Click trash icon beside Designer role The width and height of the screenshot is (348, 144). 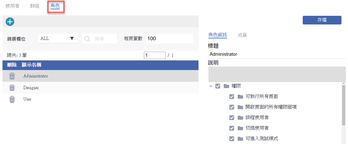pyautogui.click(x=12, y=88)
